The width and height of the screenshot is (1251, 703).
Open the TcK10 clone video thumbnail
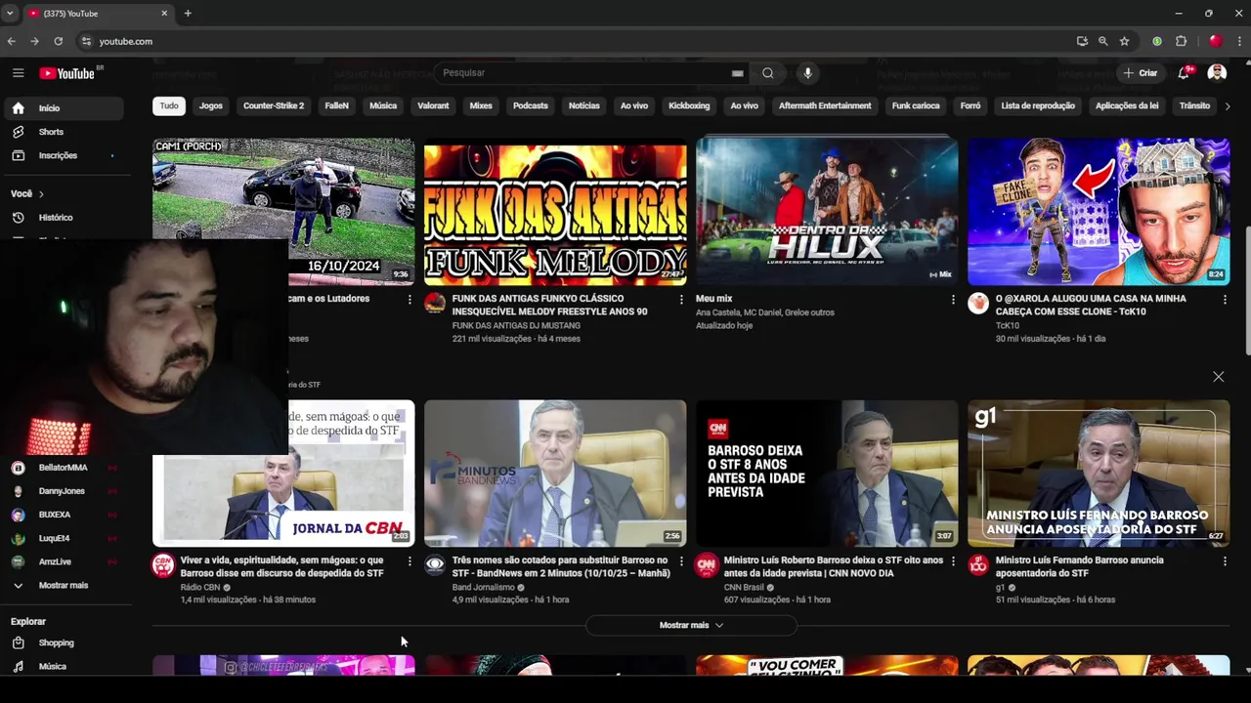coord(1099,211)
